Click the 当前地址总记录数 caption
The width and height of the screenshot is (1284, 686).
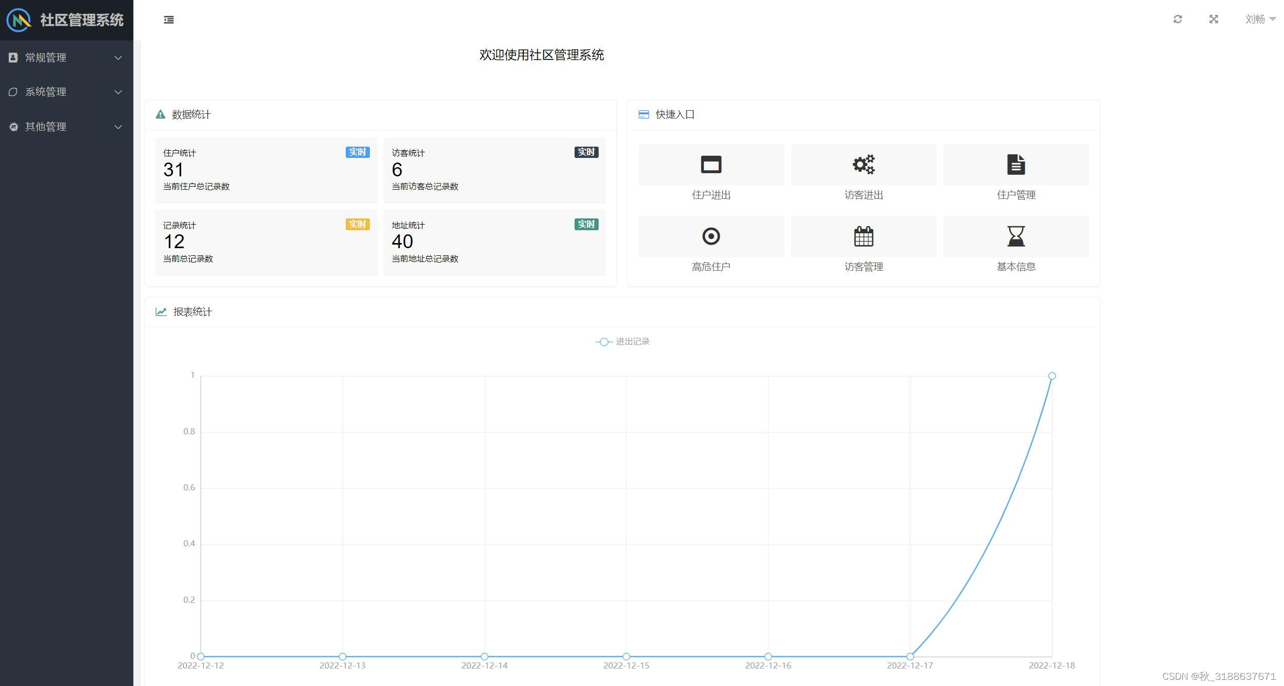pos(425,259)
